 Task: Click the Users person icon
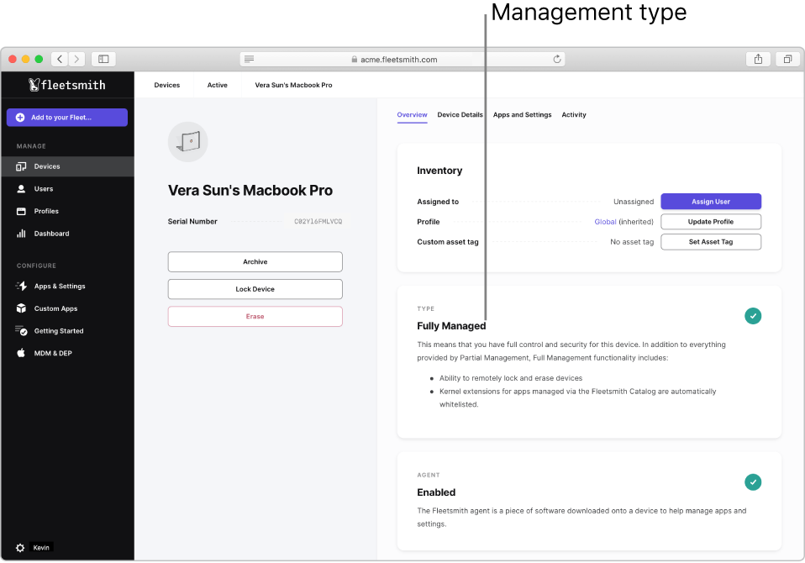click(21, 189)
